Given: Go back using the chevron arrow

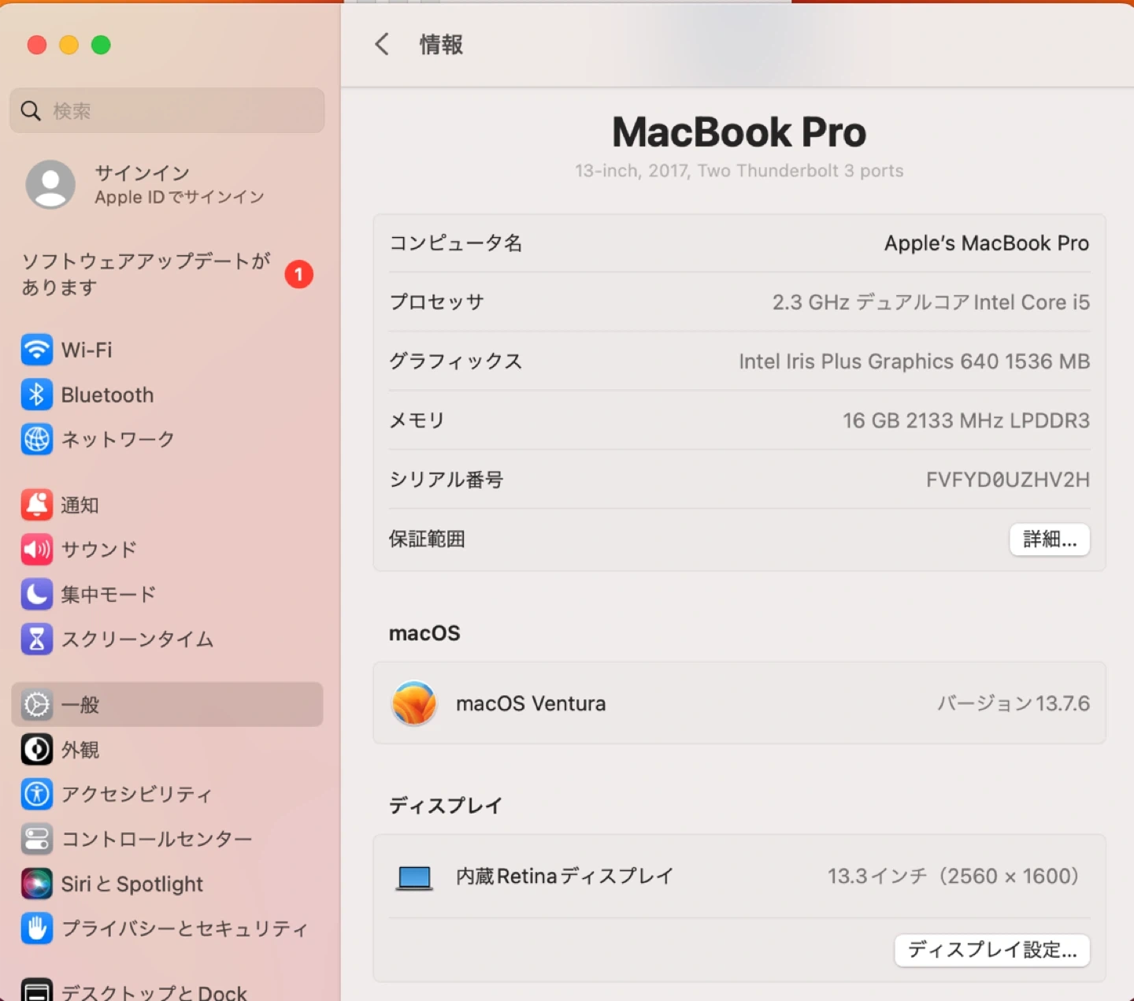Looking at the screenshot, I should tap(382, 45).
